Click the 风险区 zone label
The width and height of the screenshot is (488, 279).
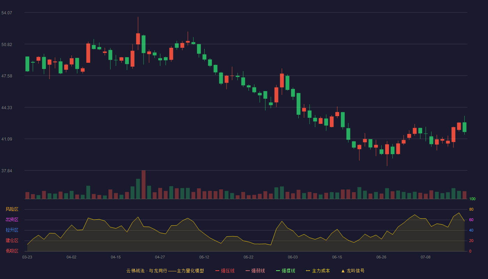point(12,209)
